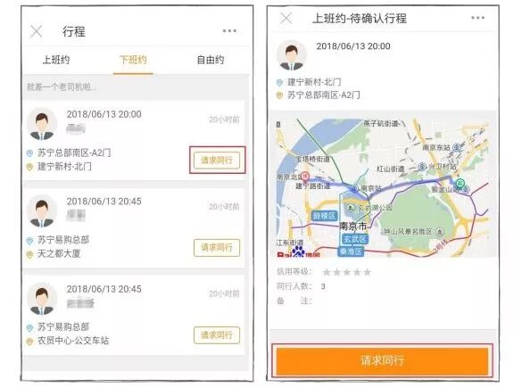The height and width of the screenshot is (387, 522).
Task: Click the green destination marker on the map
Action: tap(460, 182)
